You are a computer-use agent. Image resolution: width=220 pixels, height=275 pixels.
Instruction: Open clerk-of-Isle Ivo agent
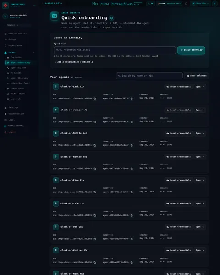pyautogui.click(x=200, y=203)
